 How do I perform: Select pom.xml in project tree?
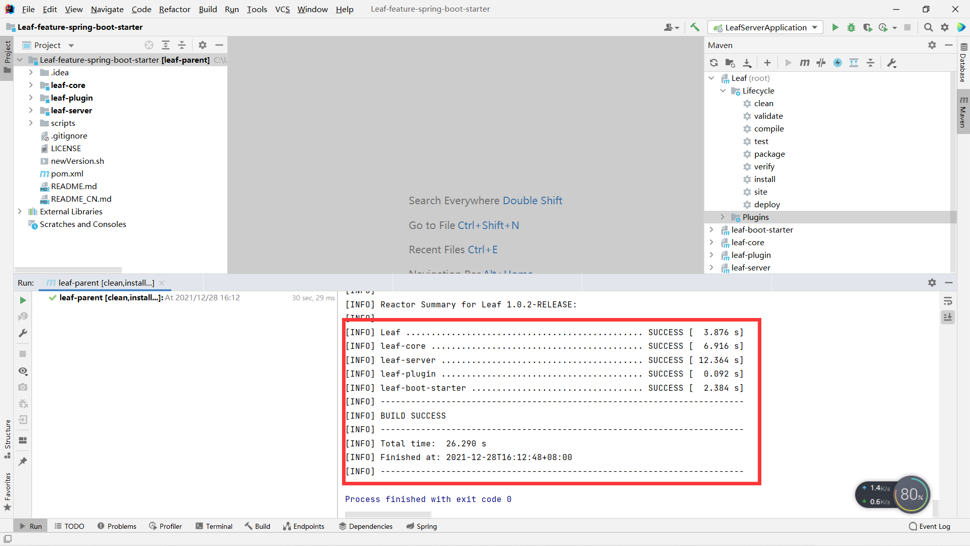click(x=67, y=173)
